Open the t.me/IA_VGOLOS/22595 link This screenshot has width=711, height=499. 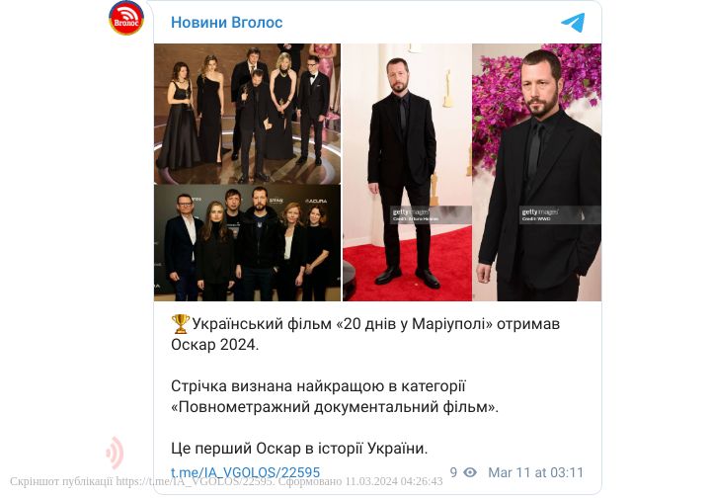tap(245, 472)
